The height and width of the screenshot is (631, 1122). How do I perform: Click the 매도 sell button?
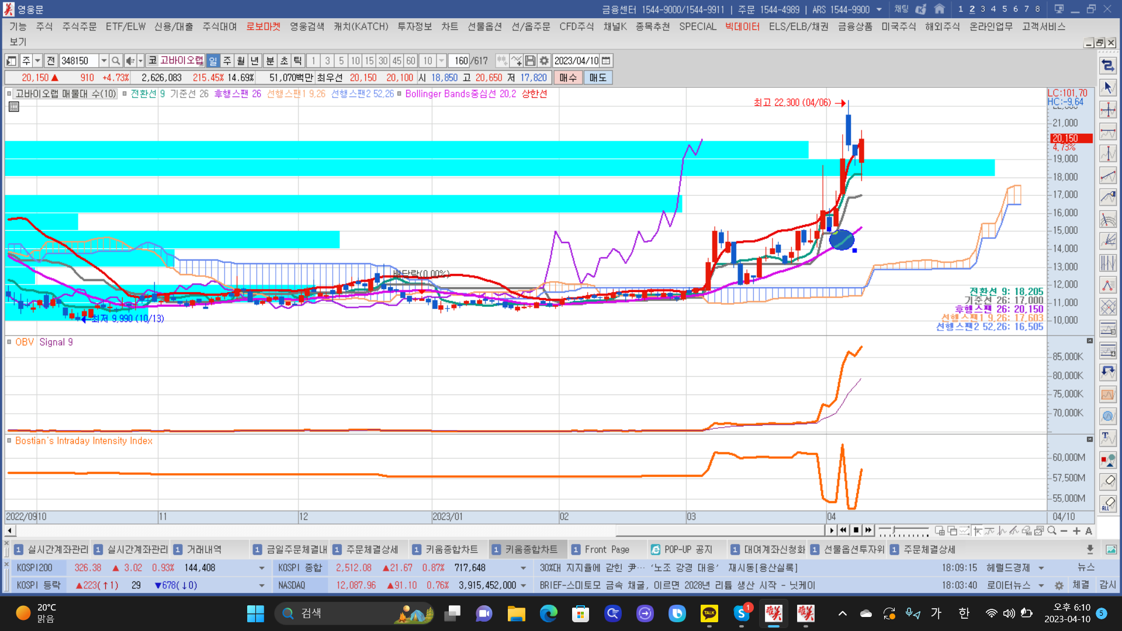(597, 78)
